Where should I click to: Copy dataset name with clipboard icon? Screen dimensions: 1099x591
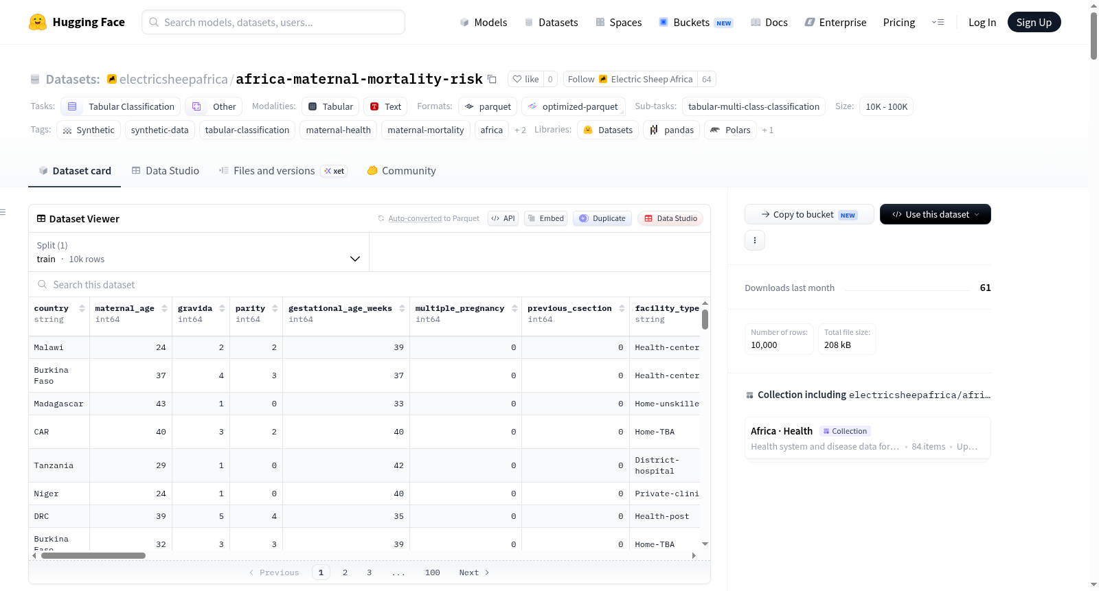point(492,79)
